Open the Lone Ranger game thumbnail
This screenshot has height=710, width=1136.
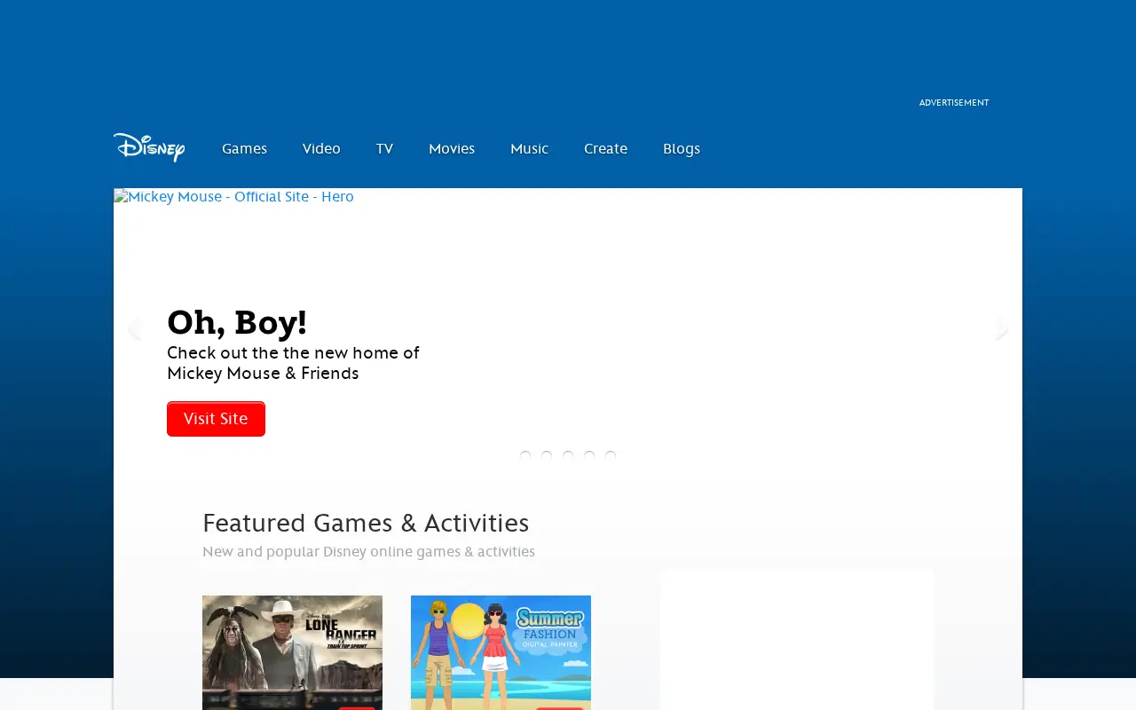[x=292, y=652]
